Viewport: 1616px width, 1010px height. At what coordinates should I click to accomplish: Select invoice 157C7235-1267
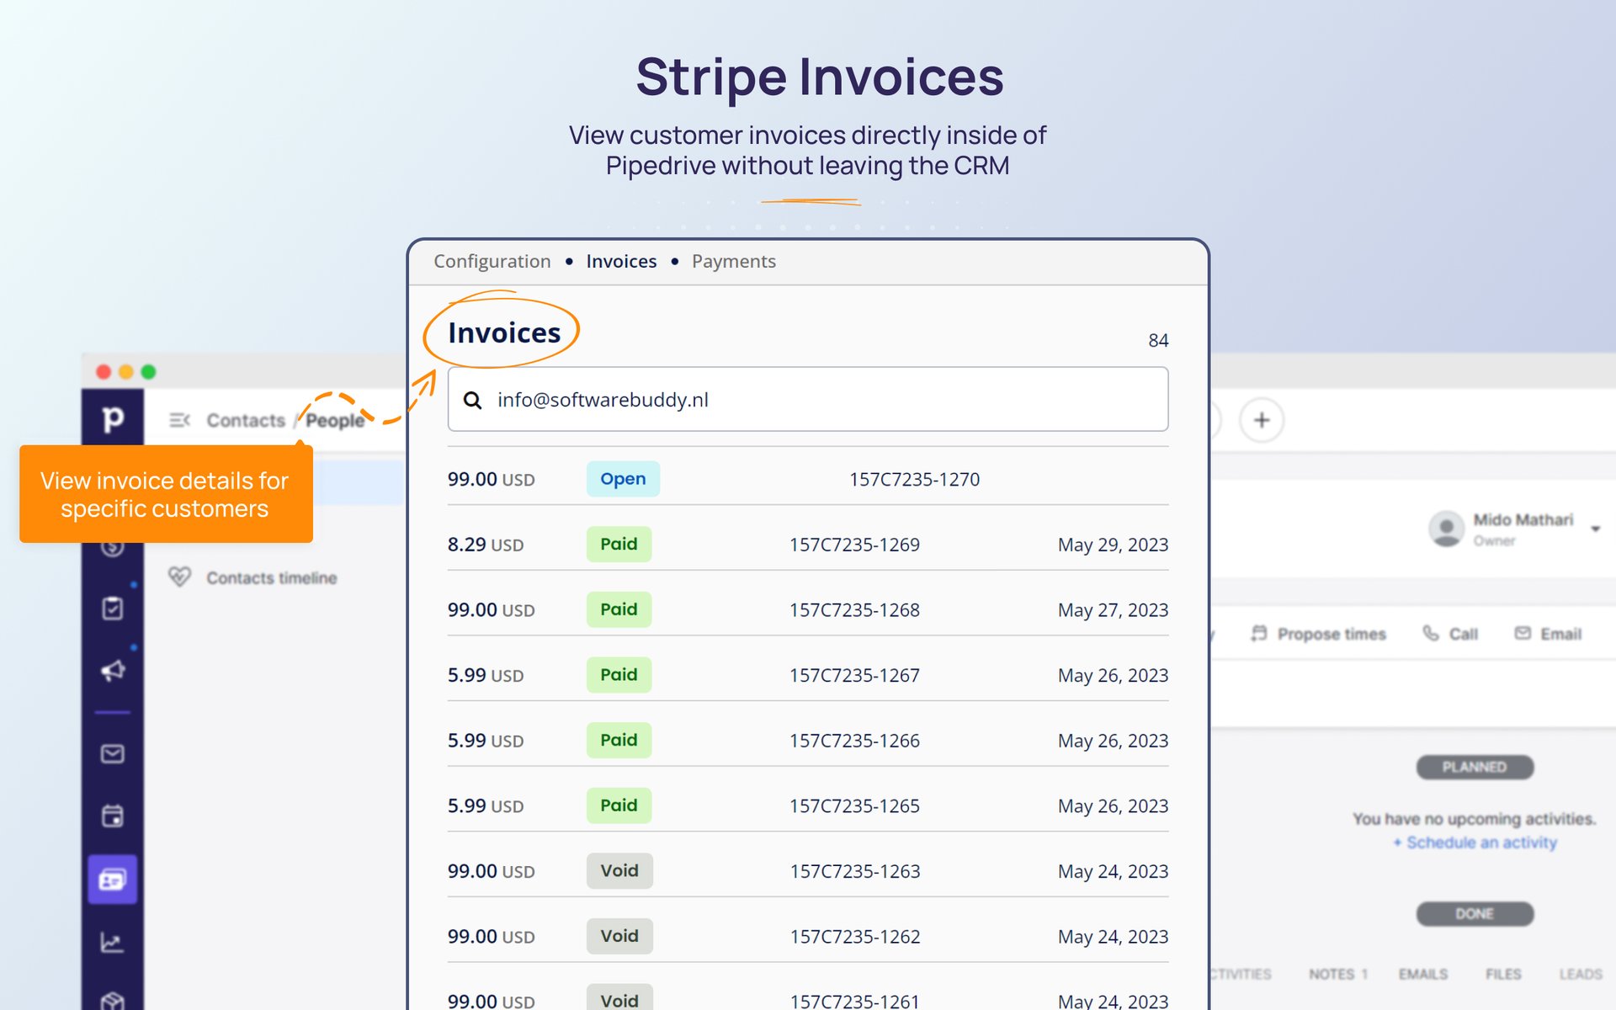coord(854,675)
